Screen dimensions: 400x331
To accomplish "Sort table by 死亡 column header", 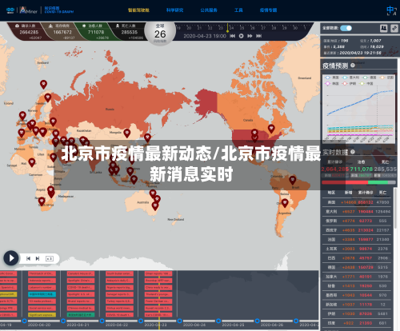I will click(382, 193).
